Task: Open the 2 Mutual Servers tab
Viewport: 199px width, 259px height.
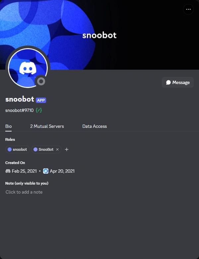Action: click(x=47, y=127)
